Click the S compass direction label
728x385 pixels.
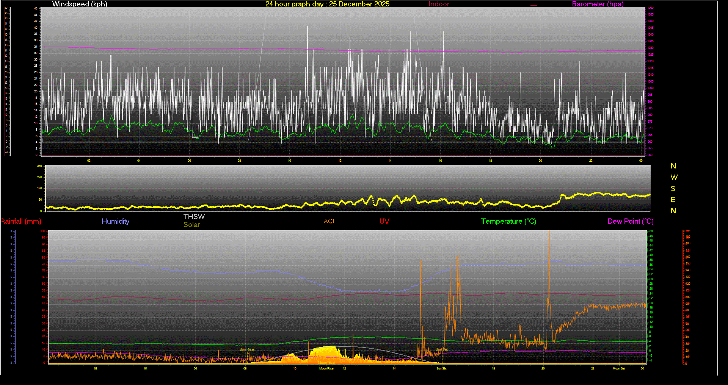pos(673,189)
